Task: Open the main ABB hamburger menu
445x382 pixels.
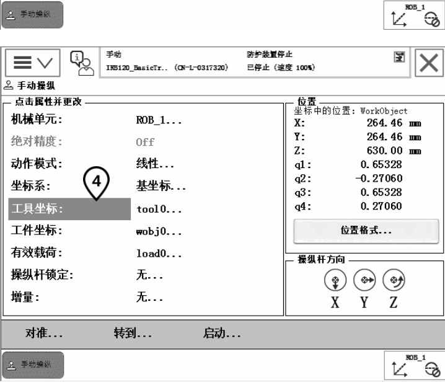Action: [33, 63]
